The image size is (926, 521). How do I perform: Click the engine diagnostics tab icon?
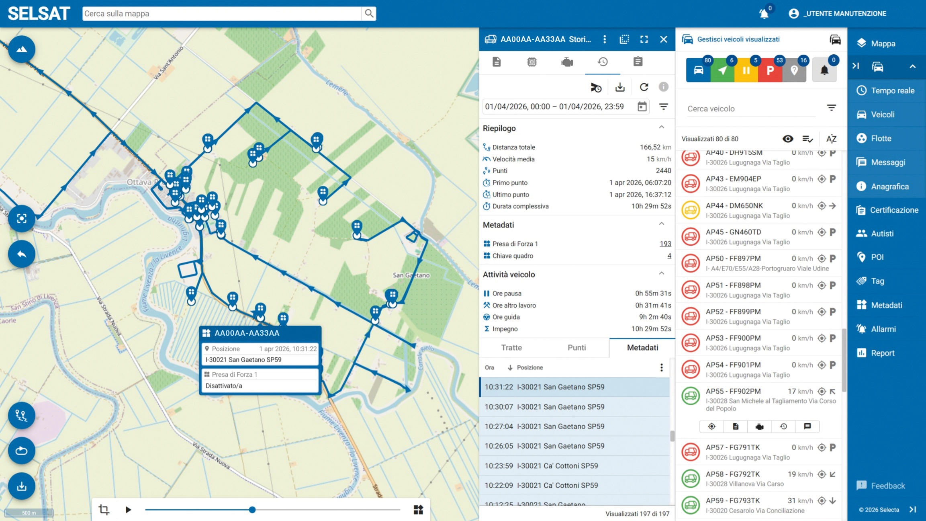click(x=567, y=62)
